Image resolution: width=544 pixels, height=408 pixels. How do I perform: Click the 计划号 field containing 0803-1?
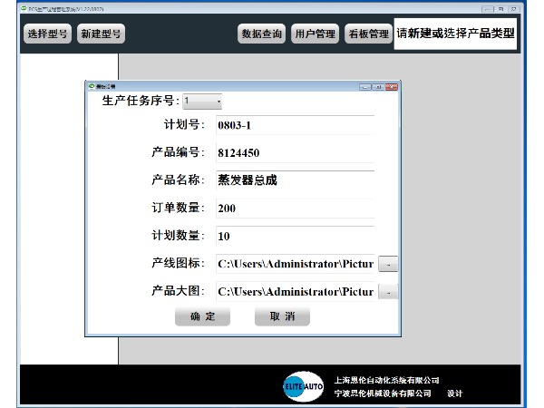pyautogui.click(x=296, y=125)
